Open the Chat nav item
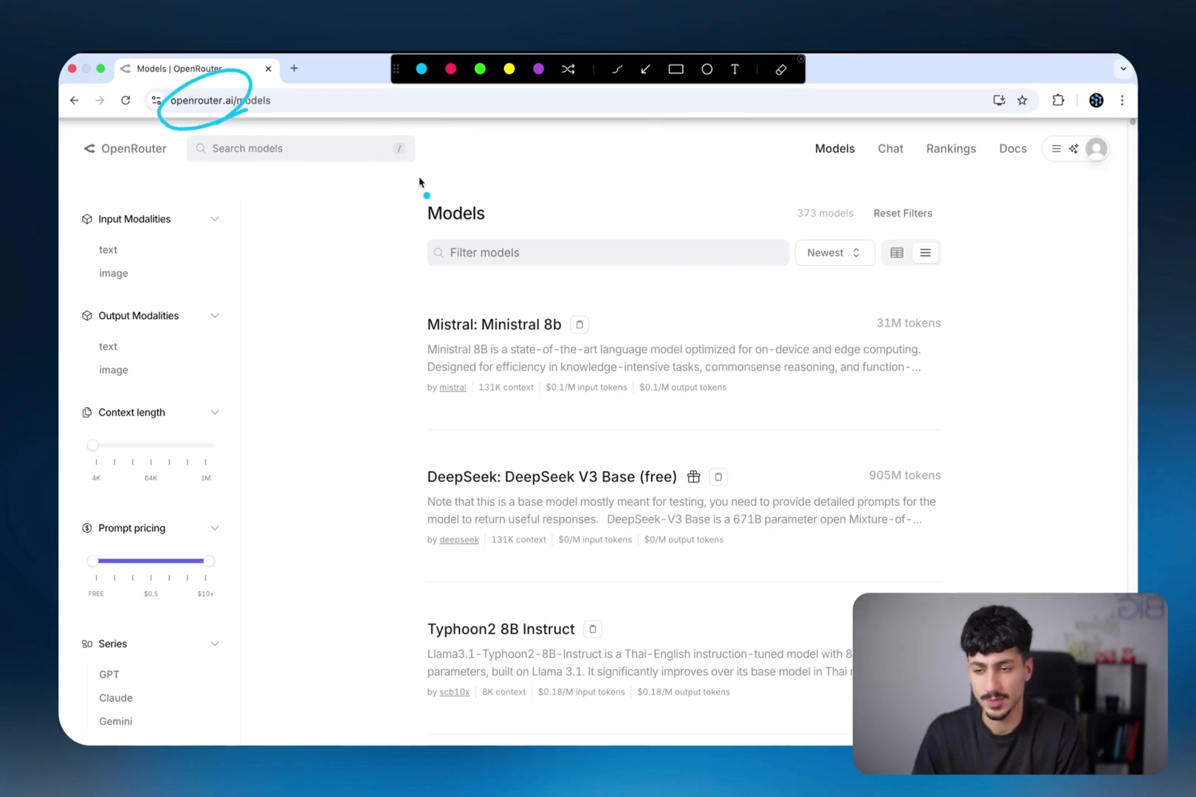 click(x=890, y=148)
